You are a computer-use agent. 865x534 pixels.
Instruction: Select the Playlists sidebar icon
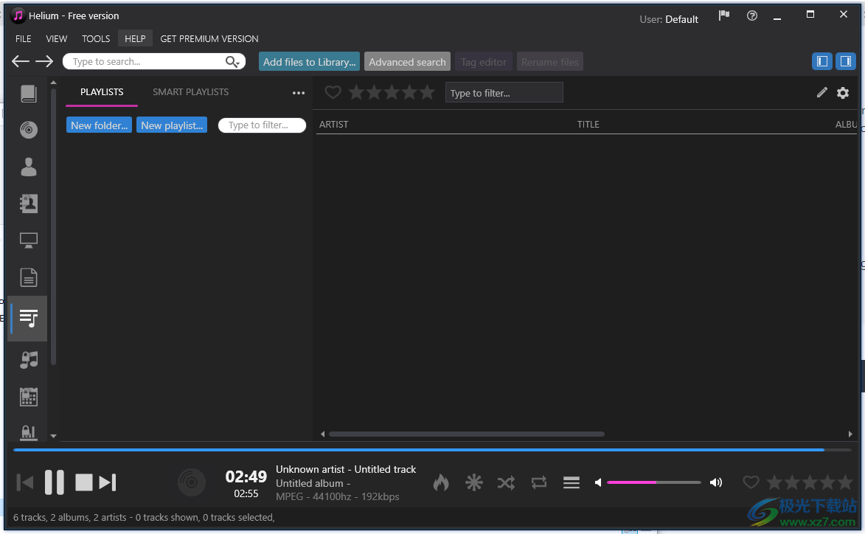(29, 319)
